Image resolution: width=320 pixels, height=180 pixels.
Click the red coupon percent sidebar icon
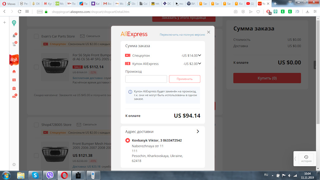14,80
